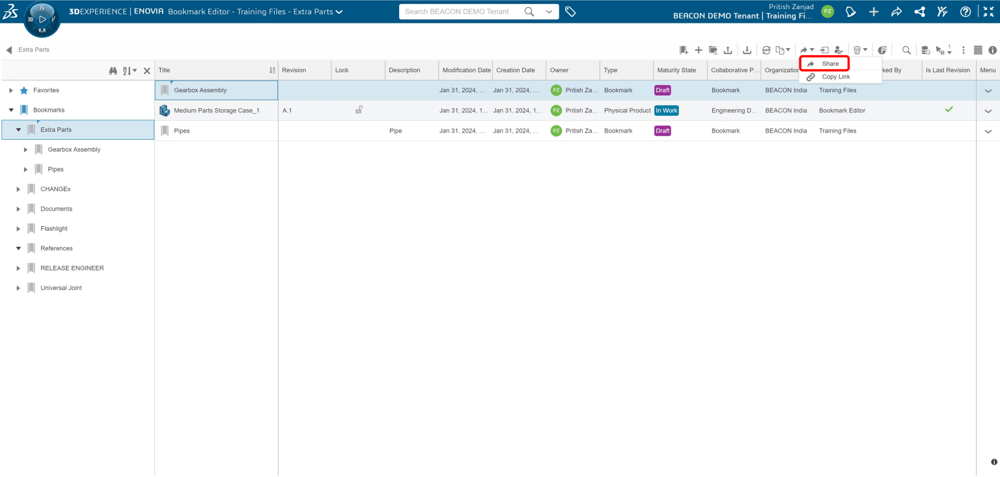Click the plus icon in the blue top bar
Image resolution: width=1000 pixels, height=477 pixels.
tap(874, 12)
